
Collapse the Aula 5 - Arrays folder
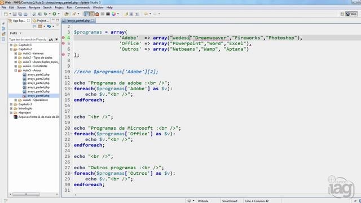click(x=16, y=70)
